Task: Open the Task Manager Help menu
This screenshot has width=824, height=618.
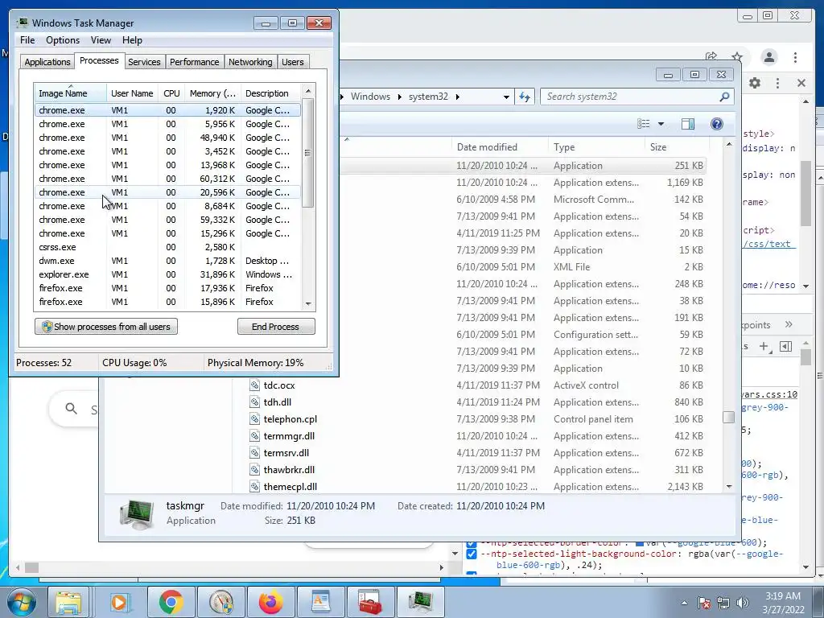Action: 132,40
